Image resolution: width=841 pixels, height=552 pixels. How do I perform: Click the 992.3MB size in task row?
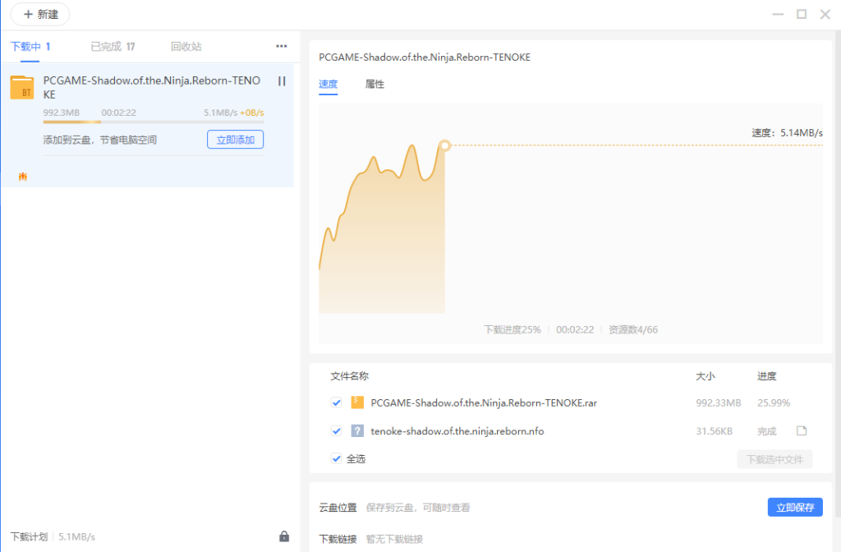[61, 113]
